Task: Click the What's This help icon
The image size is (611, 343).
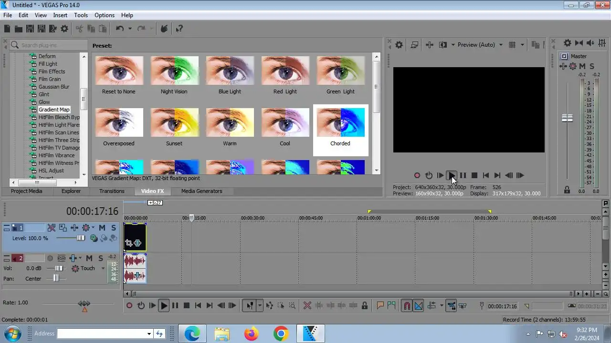Action: [x=179, y=29]
